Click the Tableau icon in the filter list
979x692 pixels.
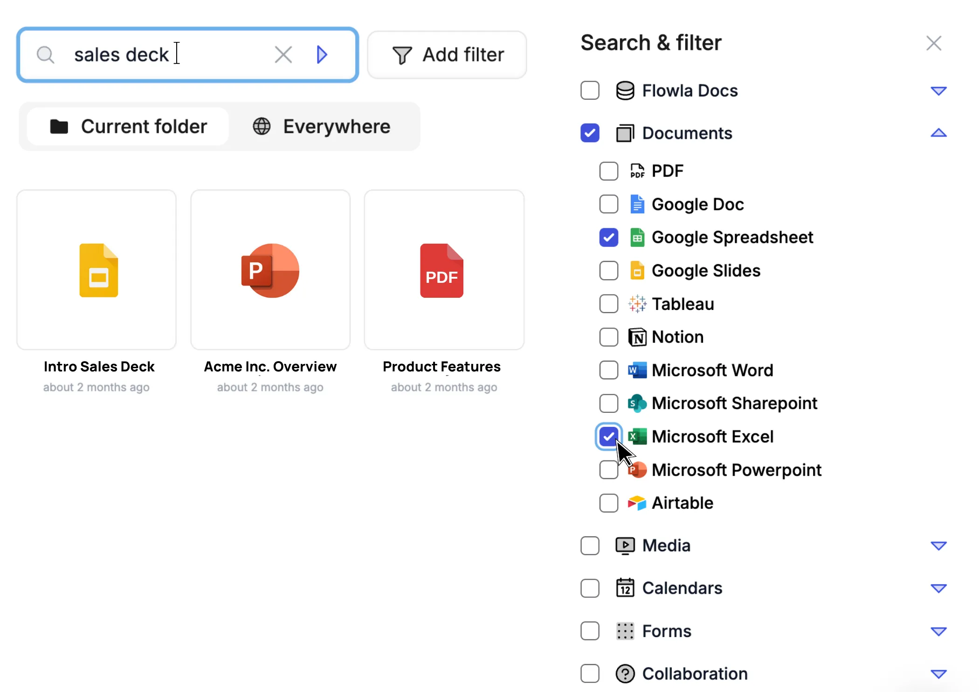pyautogui.click(x=637, y=304)
